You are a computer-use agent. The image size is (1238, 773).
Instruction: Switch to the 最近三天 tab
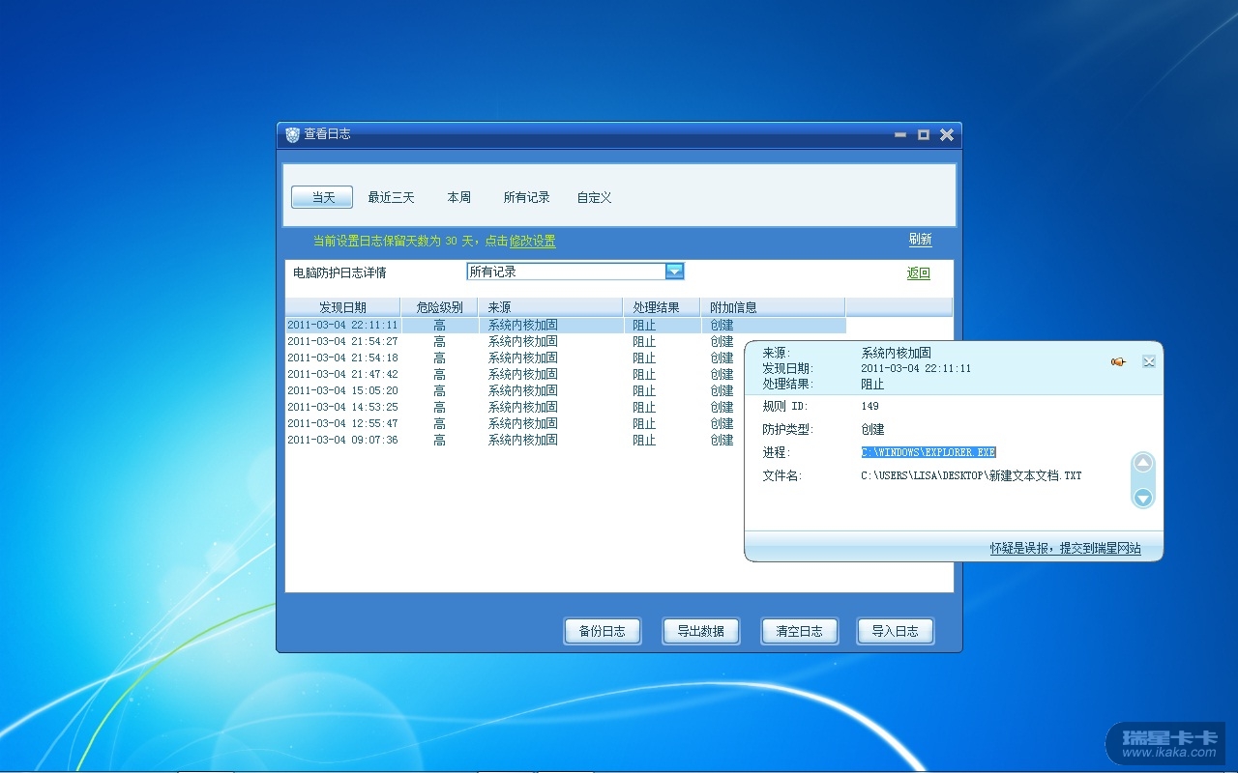click(391, 197)
